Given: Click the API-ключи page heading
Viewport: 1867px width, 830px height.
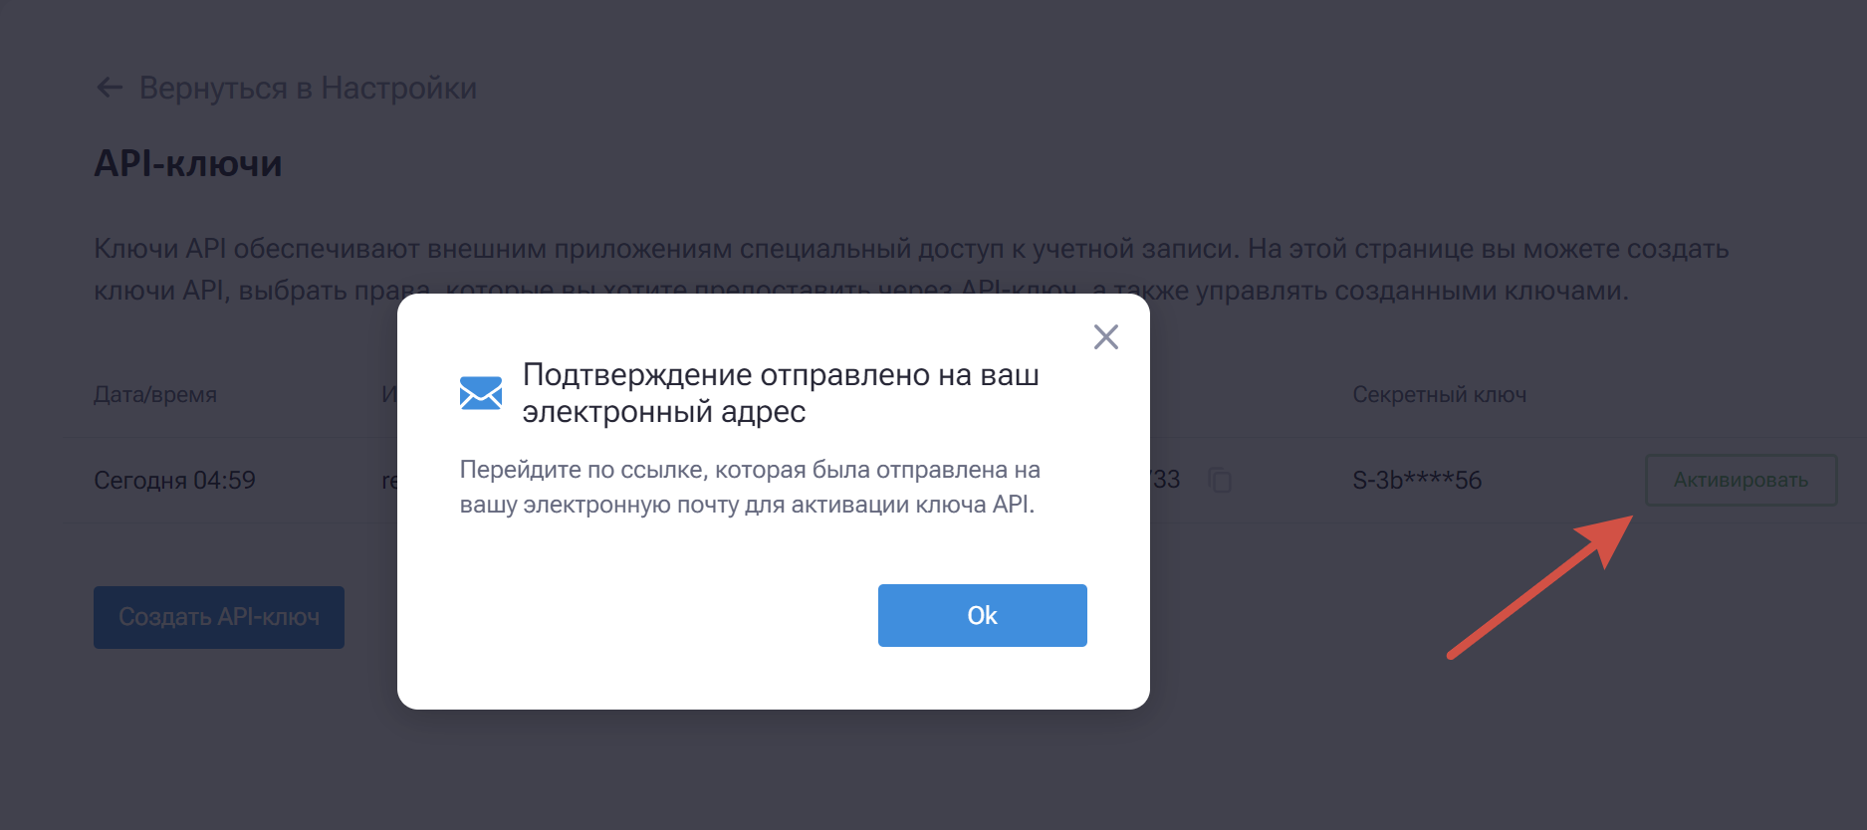Looking at the screenshot, I should 188,163.
